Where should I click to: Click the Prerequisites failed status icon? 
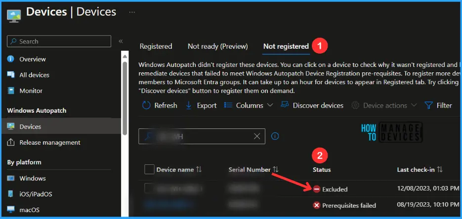[x=316, y=206]
